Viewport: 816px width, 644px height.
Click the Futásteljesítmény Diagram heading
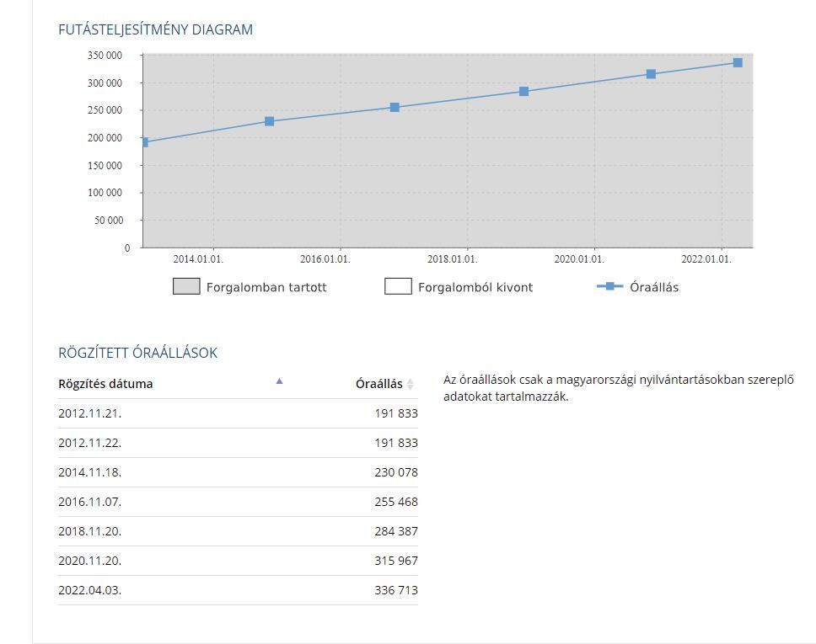155,29
